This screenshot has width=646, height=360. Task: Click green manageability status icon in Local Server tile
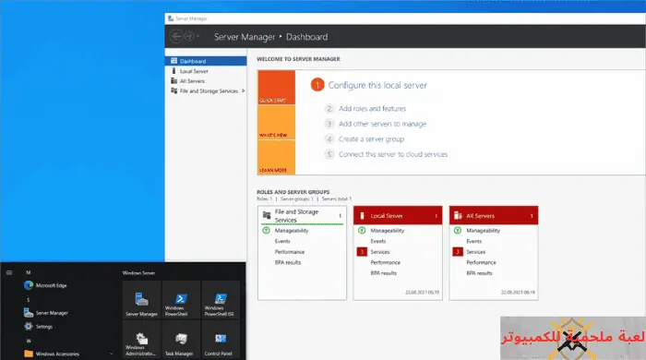click(x=362, y=230)
